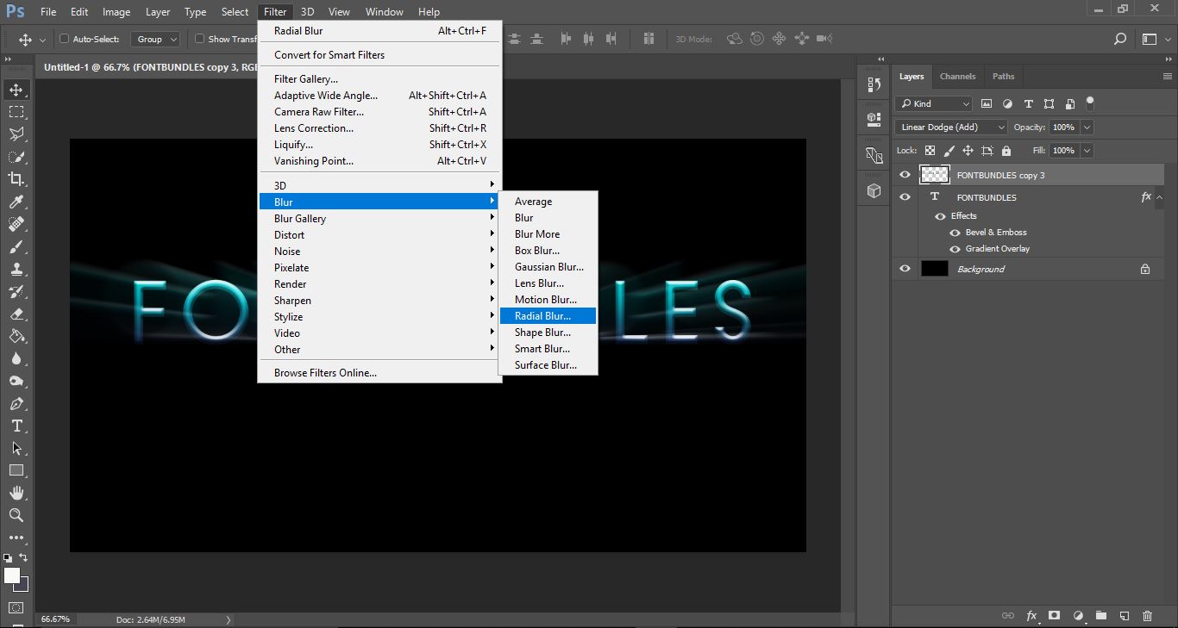Image resolution: width=1178 pixels, height=628 pixels.
Task: Select the Quick Selection tool
Action: point(16,157)
